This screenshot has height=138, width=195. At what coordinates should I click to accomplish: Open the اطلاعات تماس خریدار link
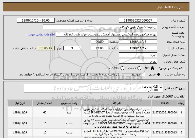[41, 34]
